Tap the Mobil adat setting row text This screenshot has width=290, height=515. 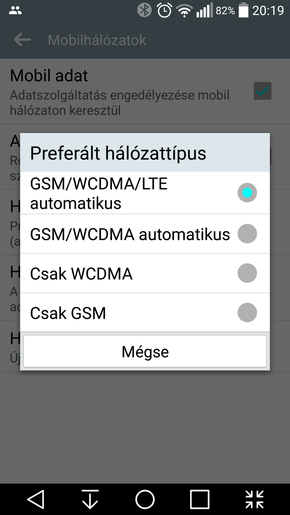click(x=120, y=91)
